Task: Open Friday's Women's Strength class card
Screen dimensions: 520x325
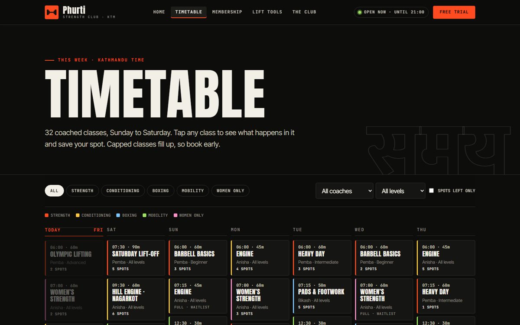Action: point(74,300)
